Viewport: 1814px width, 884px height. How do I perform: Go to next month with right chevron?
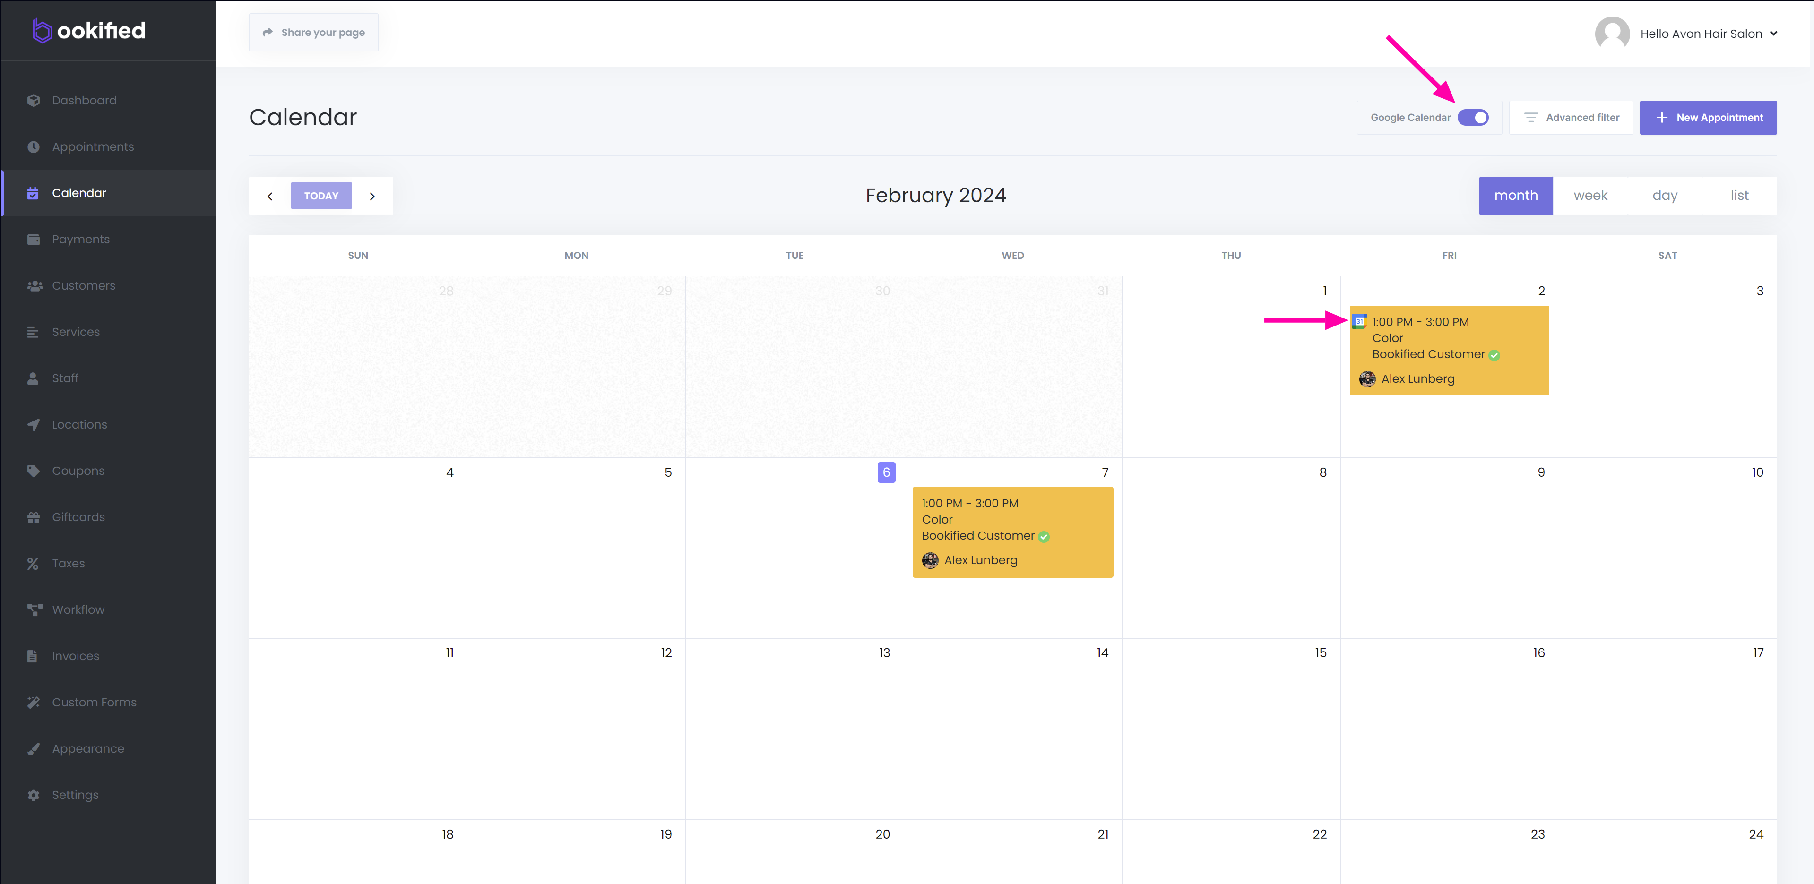click(372, 197)
